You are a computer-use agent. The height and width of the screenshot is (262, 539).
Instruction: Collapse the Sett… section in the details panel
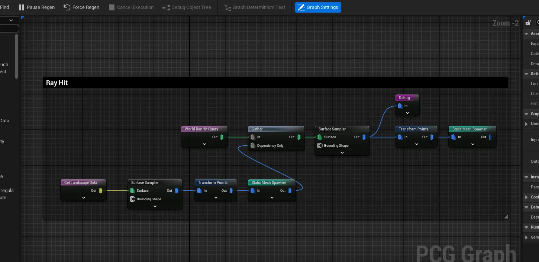[x=526, y=74]
